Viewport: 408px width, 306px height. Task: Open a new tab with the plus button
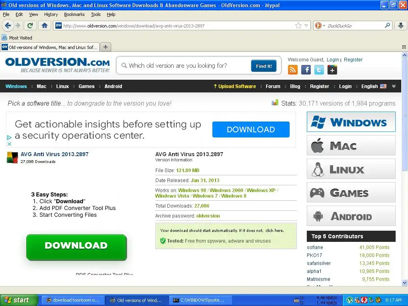pyautogui.click(x=105, y=47)
